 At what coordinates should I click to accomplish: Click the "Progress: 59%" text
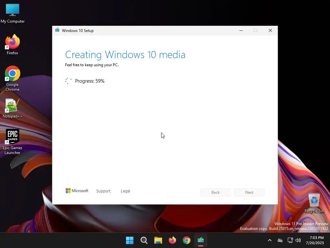pyautogui.click(x=90, y=81)
